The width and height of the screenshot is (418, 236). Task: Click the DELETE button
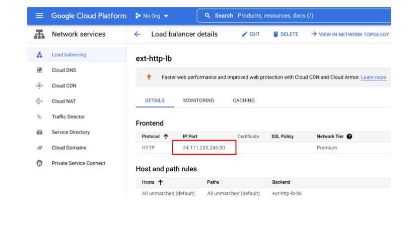tap(286, 34)
